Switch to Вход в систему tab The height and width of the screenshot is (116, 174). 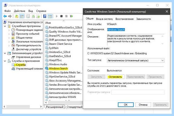pos(104,19)
